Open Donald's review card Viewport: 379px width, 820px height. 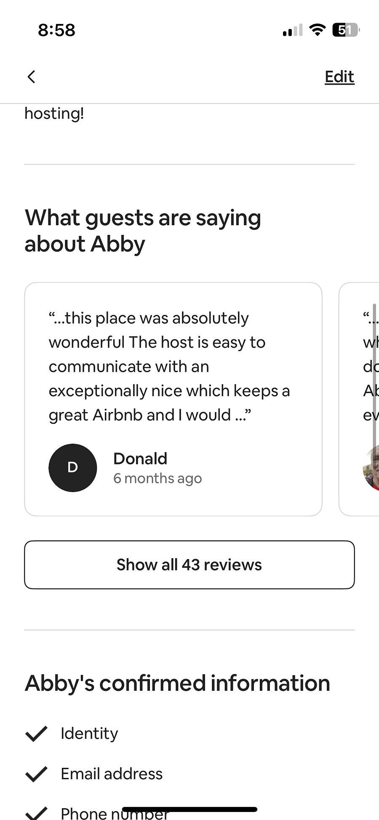pos(173,399)
